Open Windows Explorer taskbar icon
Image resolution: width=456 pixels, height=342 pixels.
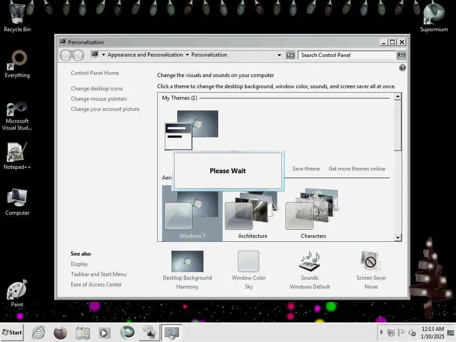pos(82,332)
